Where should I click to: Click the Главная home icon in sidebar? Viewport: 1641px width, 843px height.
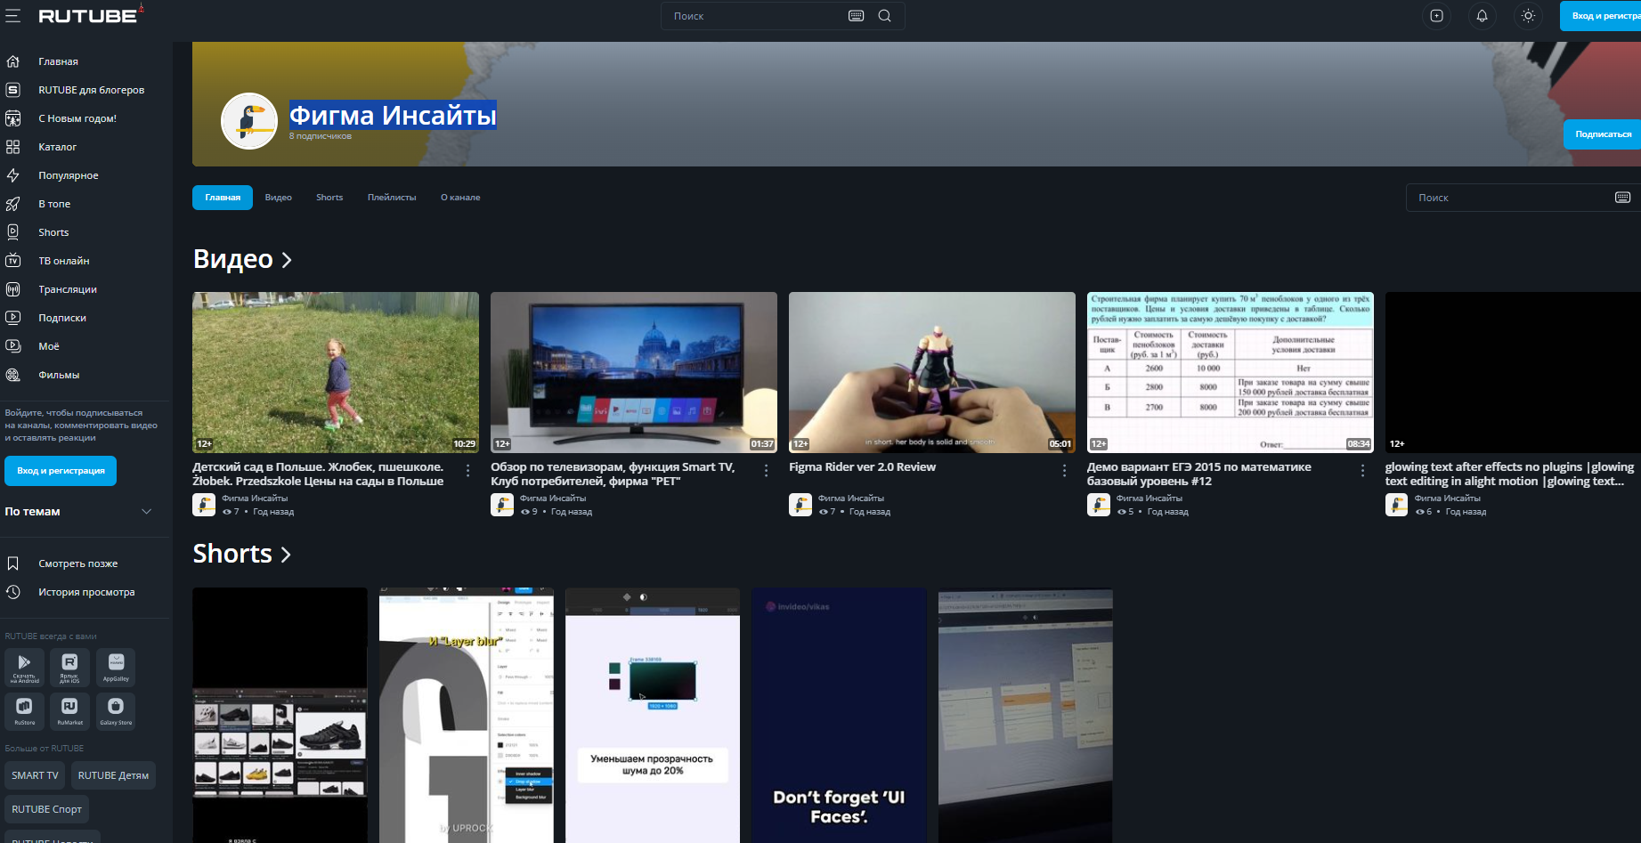tap(12, 61)
